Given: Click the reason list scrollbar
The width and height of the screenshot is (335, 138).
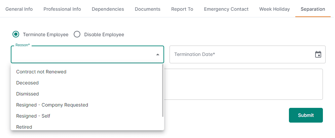Looking at the screenshot, I should click(x=163, y=90).
